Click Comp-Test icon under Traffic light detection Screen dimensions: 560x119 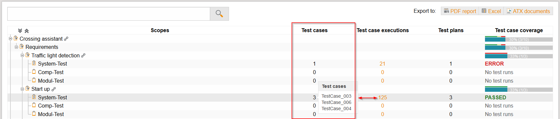click(34, 72)
